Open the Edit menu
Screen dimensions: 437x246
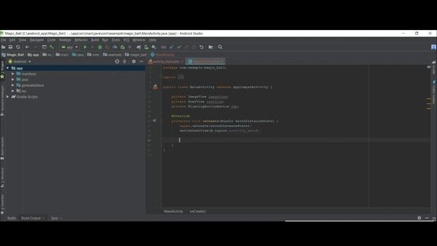(x=12, y=40)
